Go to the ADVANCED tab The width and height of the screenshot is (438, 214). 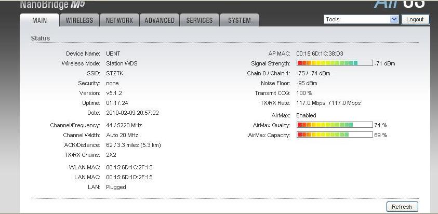(159, 20)
